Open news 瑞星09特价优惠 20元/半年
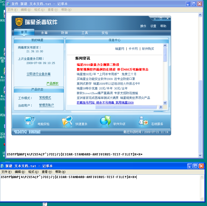 pyautogui.click(x=102, y=88)
